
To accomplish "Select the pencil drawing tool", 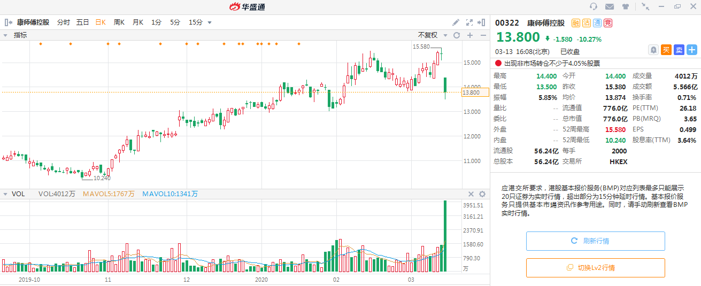I will coord(456,22).
